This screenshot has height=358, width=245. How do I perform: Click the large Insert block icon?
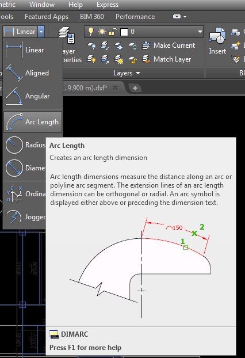(217, 36)
